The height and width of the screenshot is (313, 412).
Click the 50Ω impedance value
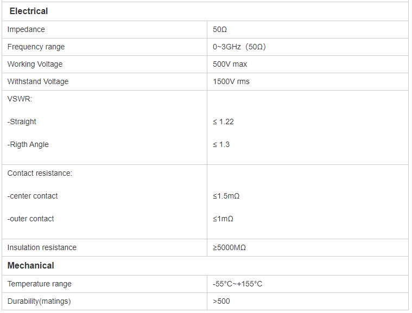click(220, 29)
